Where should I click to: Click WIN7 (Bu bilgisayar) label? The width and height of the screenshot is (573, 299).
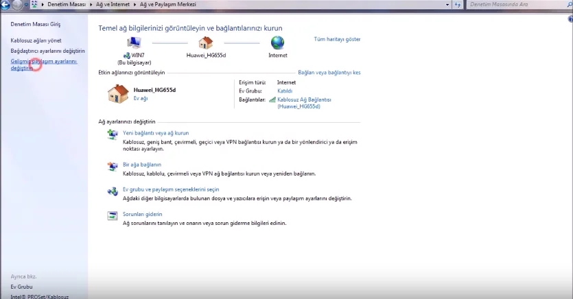coord(135,59)
